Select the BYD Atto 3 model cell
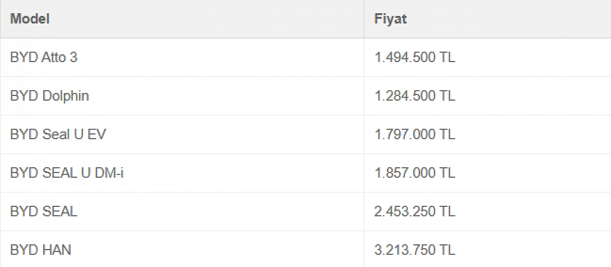611x267 pixels. [x=182, y=58]
